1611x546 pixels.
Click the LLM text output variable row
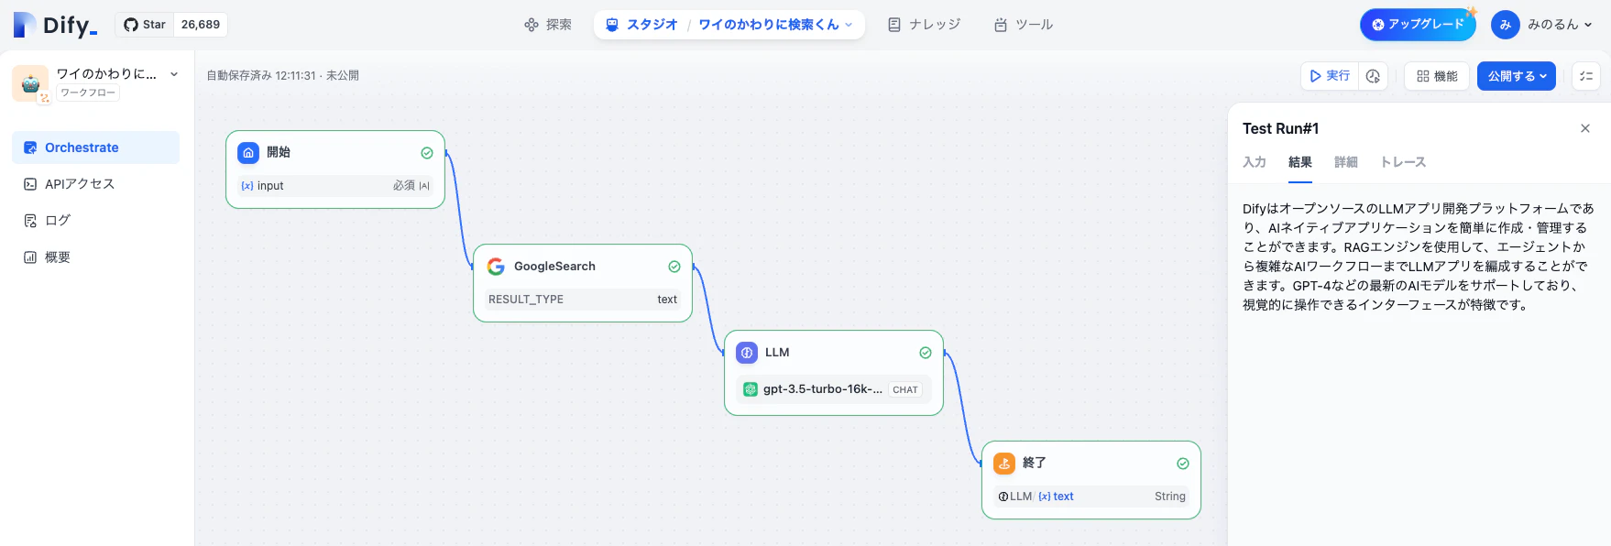[x=1091, y=497]
